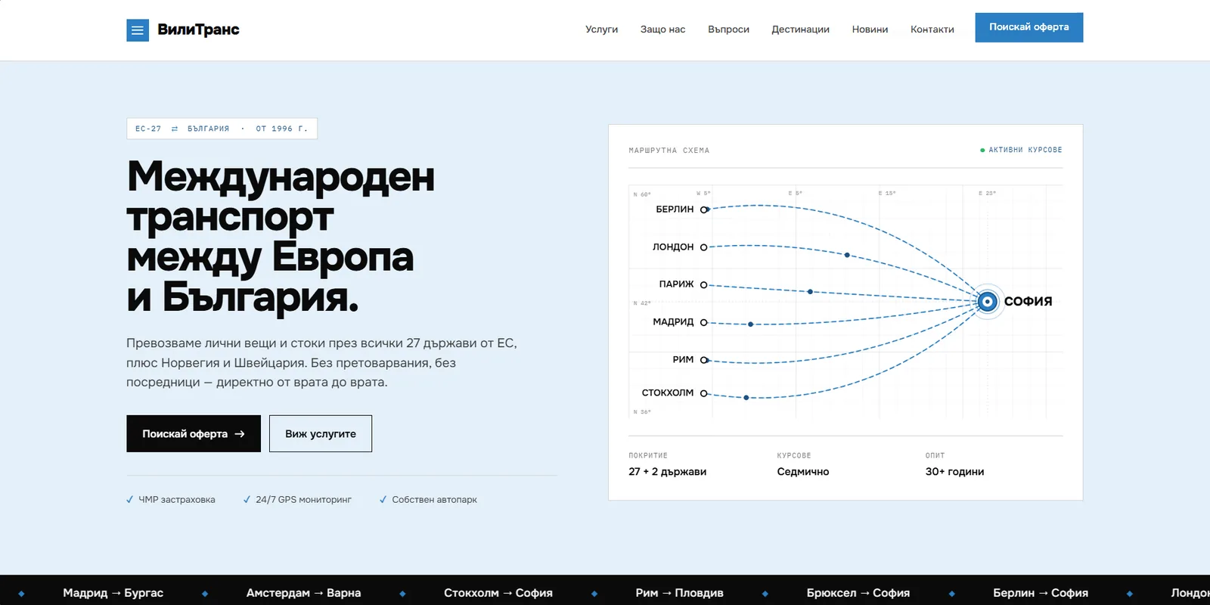Viewport: 1210px width, 605px height.
Task: Open the Въпроси nav link
Action: point(728,29)
